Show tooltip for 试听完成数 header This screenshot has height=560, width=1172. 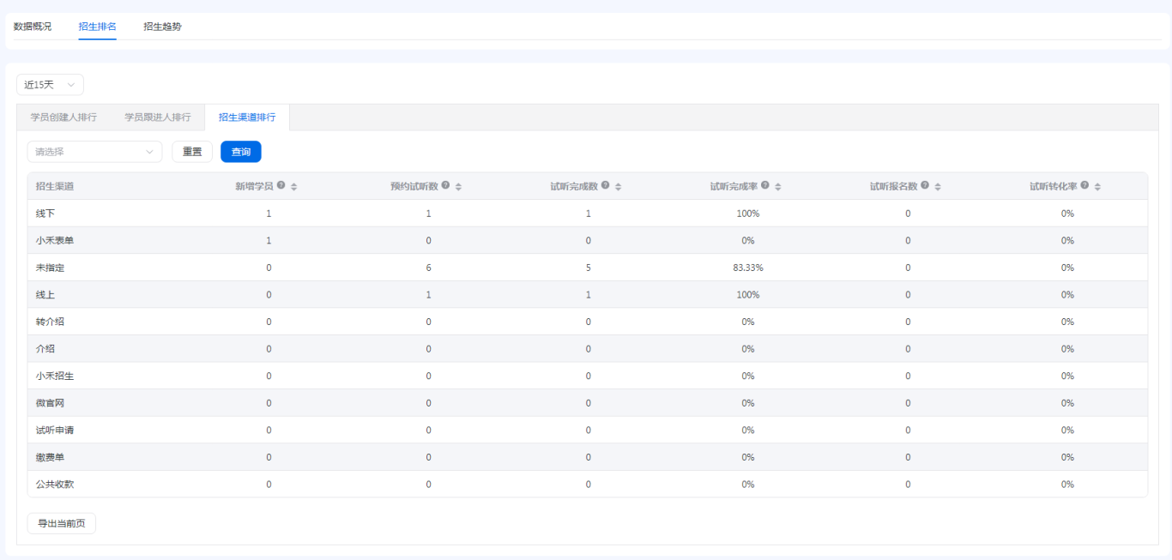[606, 186]
